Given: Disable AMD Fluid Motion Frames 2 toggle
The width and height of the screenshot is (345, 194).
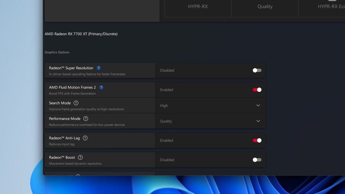Looking at the screenshot, I should point(257,90).
